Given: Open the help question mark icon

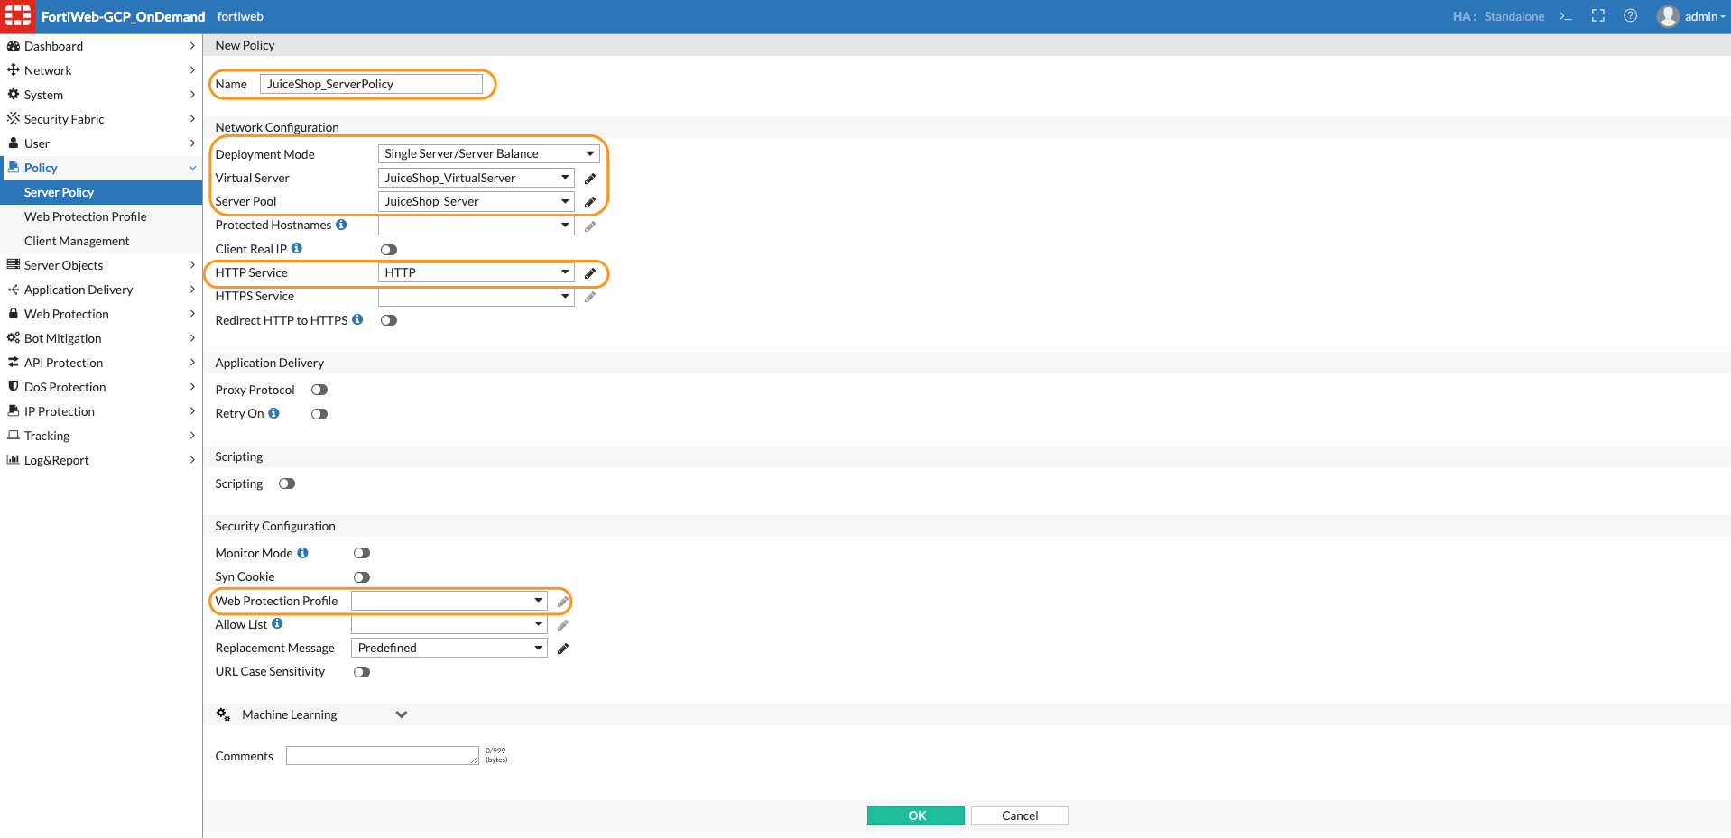Looking at the screenshot, I should pos(1630,16).
